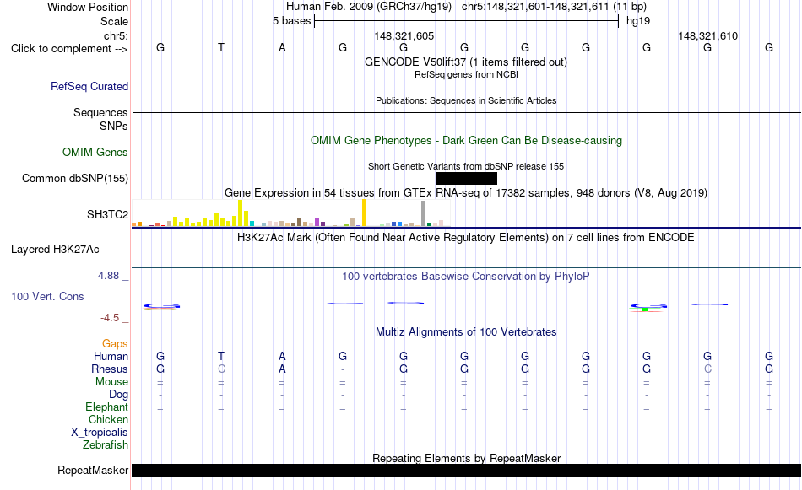The image size is (802, 490).
Task: Select the Elephant species row label
Action: (106, 407)
